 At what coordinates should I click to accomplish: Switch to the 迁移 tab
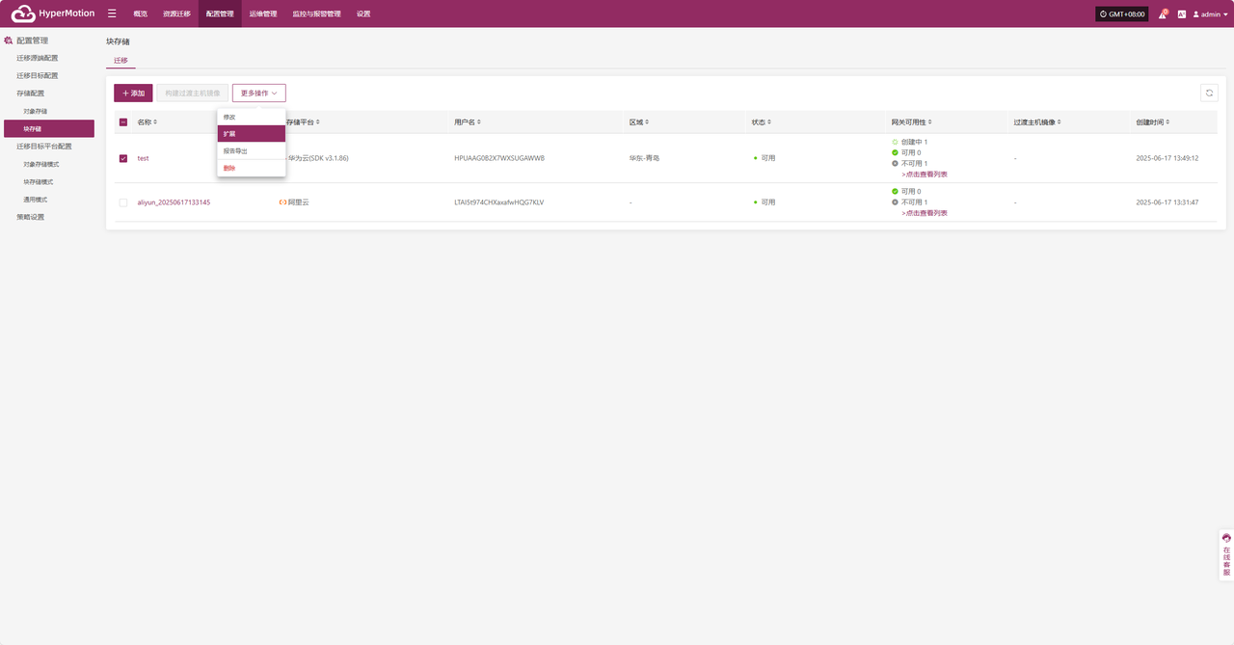coord(121,60)
